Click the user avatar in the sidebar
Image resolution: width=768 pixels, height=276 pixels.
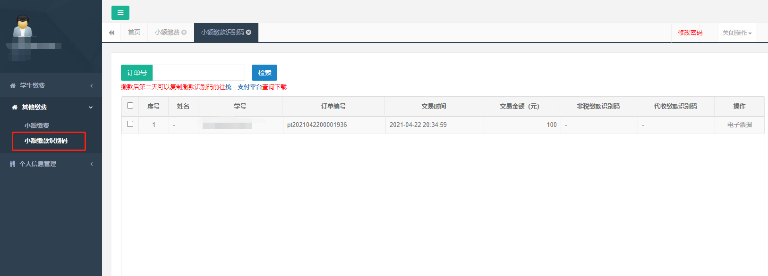[x=23, y=26]
